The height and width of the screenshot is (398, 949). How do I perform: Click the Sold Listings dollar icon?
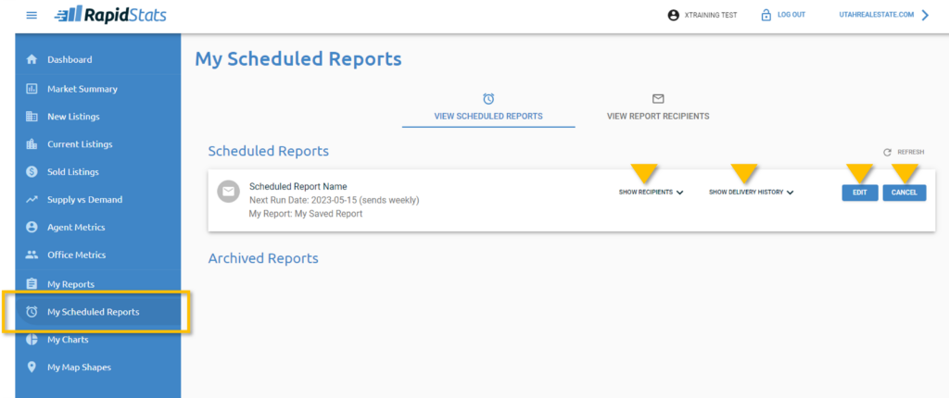point(32,172)
